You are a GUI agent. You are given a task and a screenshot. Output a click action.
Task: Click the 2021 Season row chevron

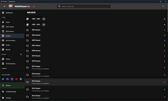coord(165,46)
